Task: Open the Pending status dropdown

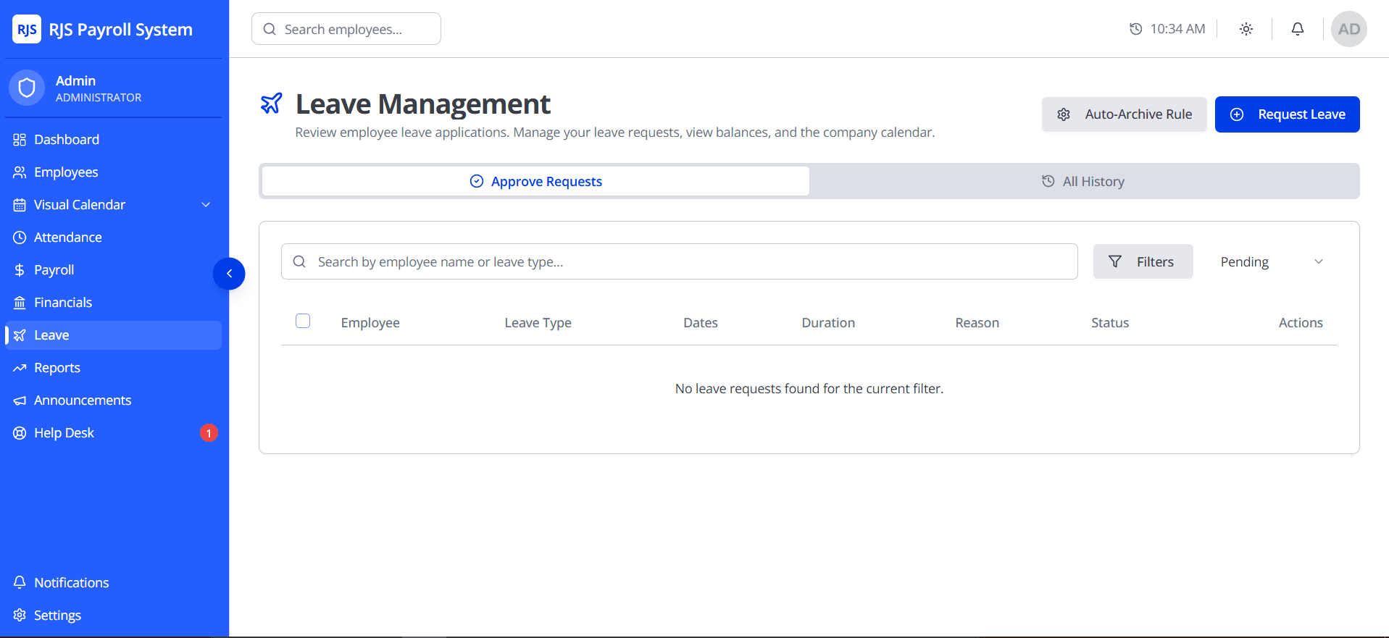Action: [1272, 261]
